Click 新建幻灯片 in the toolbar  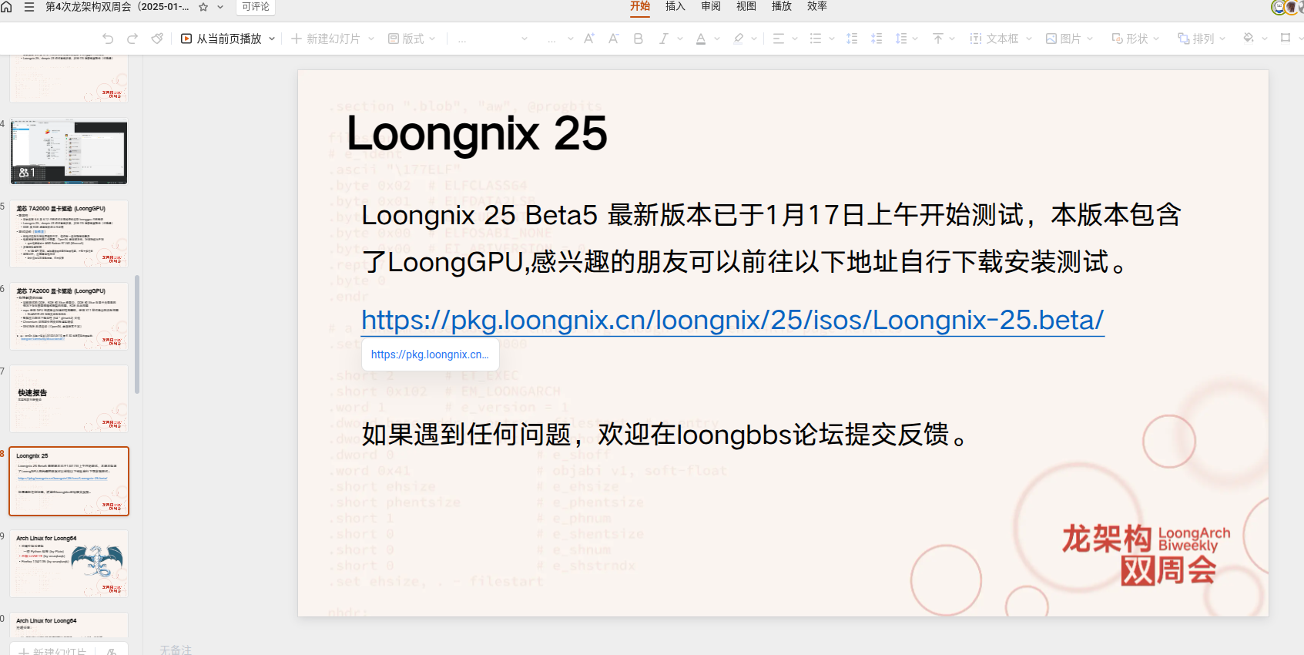(325, 39)
